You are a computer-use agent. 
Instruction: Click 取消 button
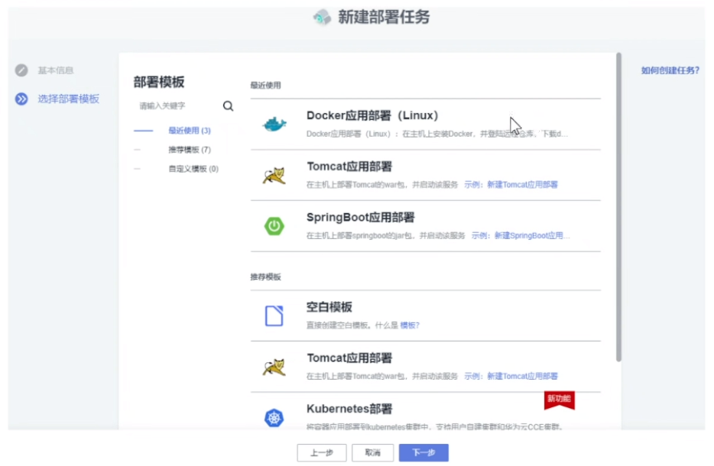pyautogui.click(x=372, y=453)
